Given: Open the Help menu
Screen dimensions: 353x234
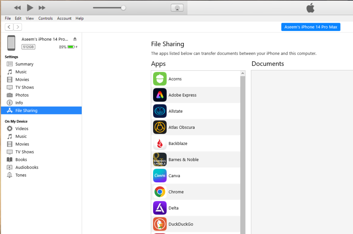Looking at the screenshot, I should pos(80,19).
